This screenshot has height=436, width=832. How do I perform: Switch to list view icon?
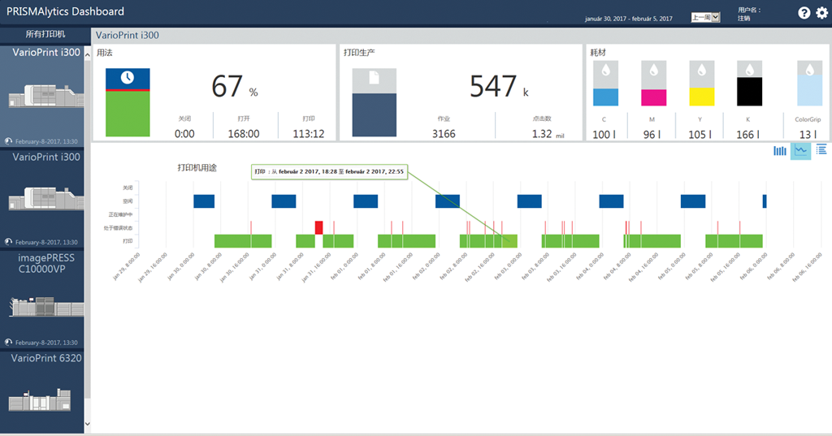pyautogui.click(x=821, y=150)
